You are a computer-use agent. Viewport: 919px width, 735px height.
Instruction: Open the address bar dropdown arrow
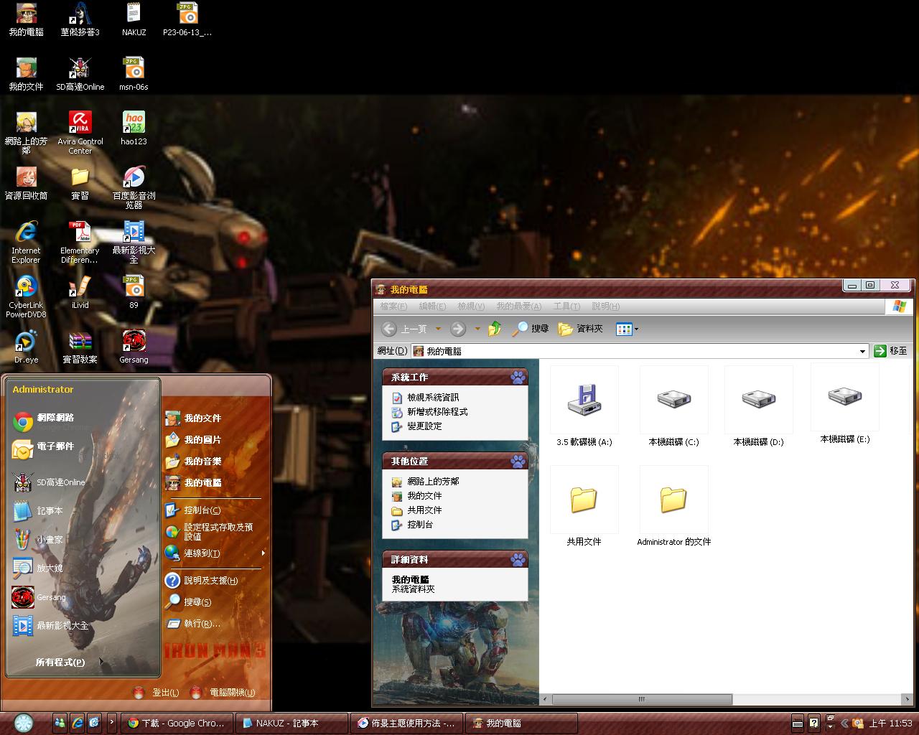(x=862, y=351)
